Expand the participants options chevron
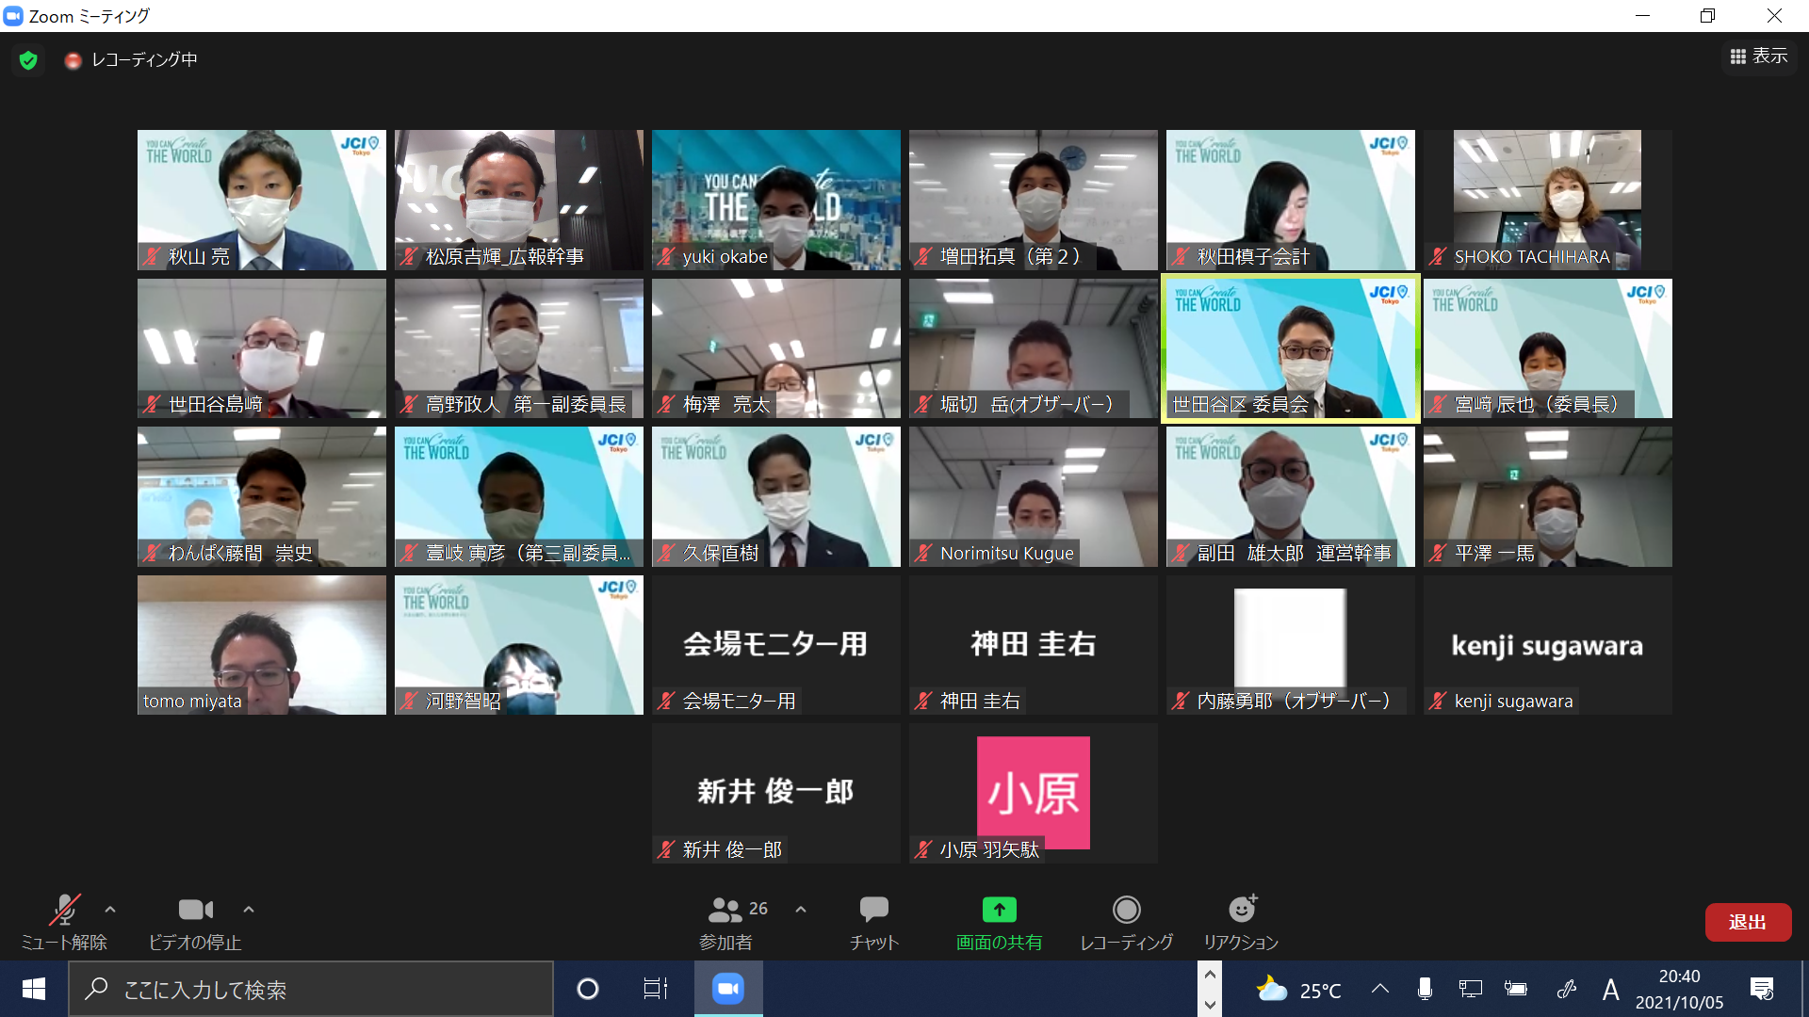Image resolution: width=1809 pixels, height=1017 pixels. click(x=801, y=910)
